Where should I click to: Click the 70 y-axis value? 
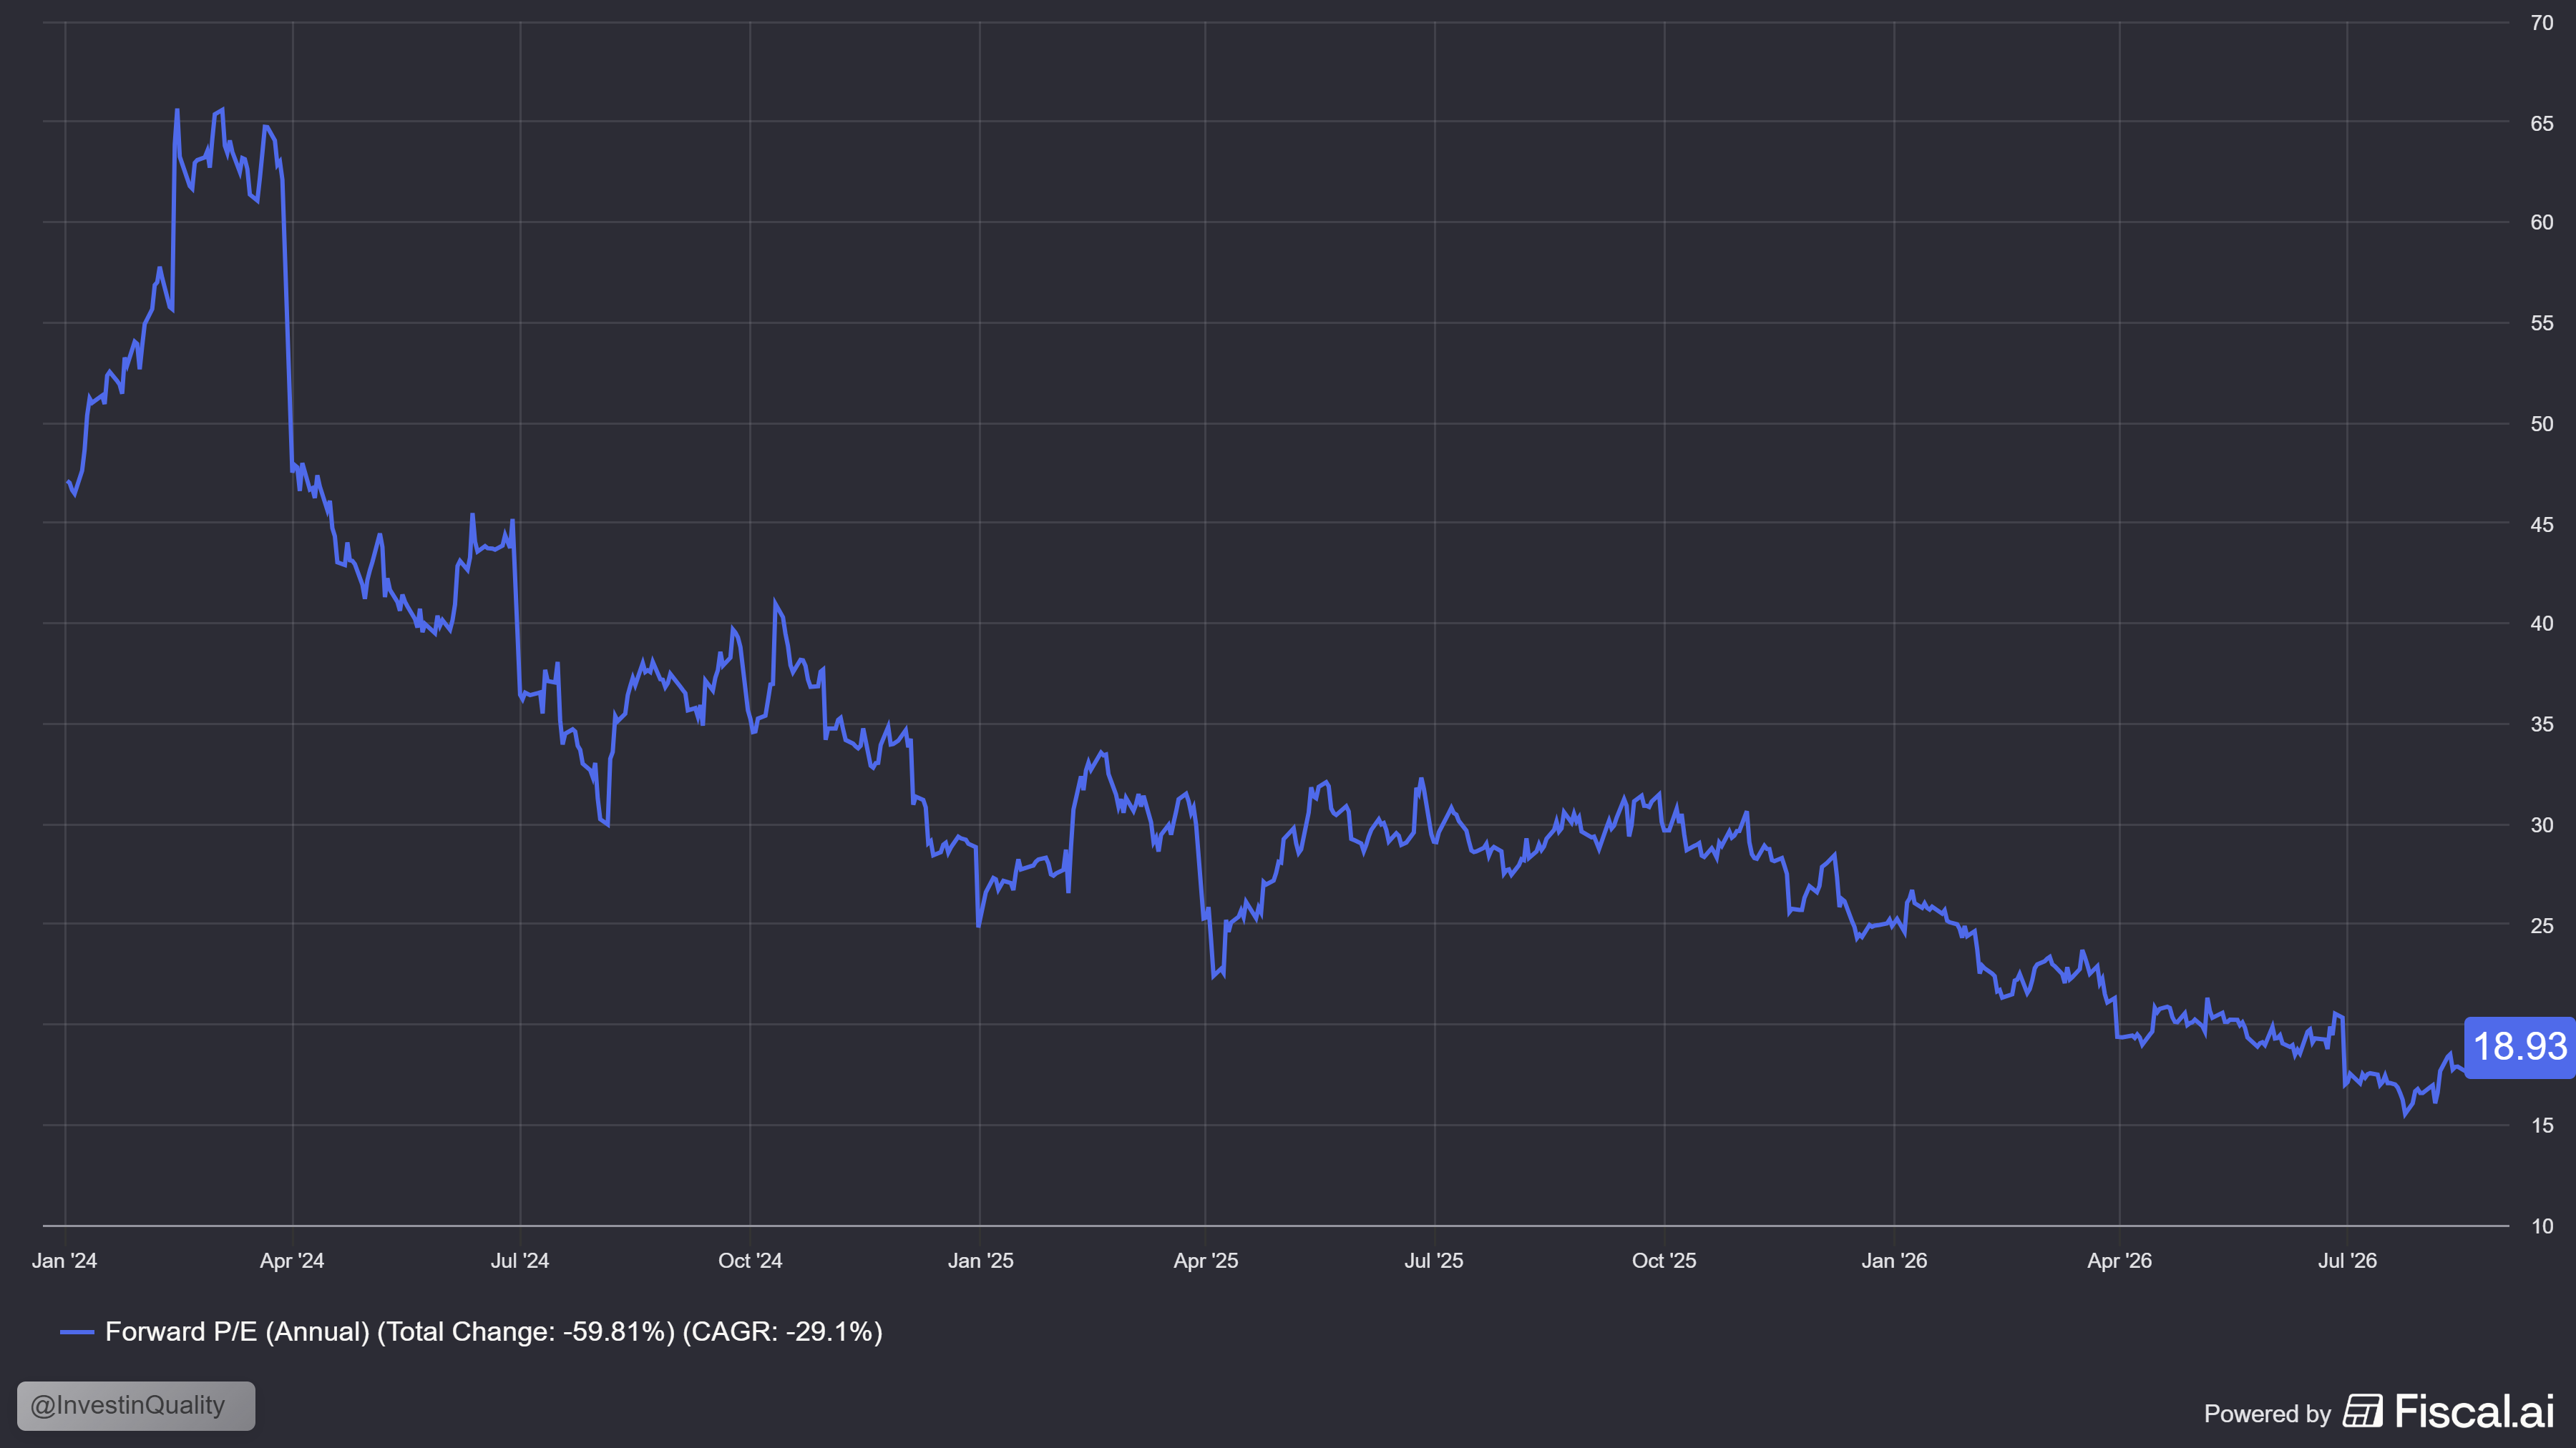point(2542,23)
